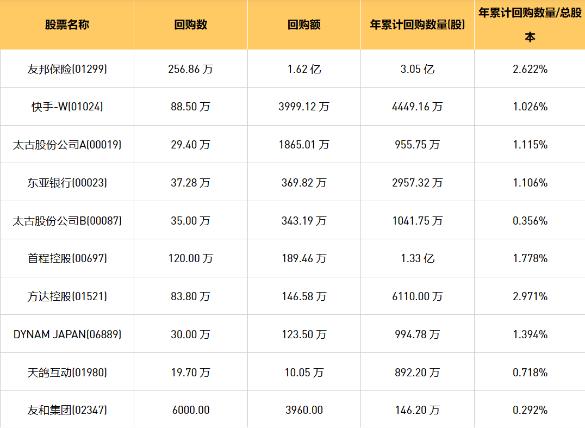The height and width of the screenshot is (428, 585).
Task: Click the 256.86 万 buyback count cell
Action: [191, 69]
